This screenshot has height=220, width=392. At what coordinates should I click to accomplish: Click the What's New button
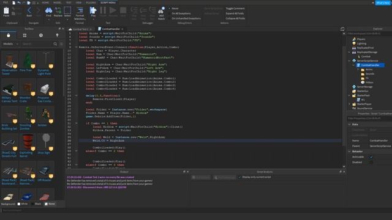383,2
